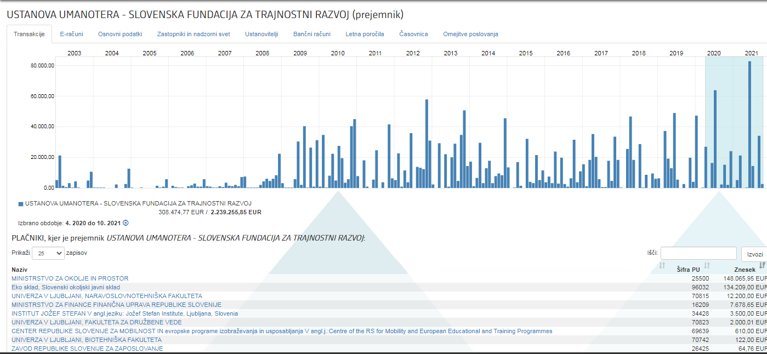Open the Osnovni podatki tab
Image resolution: width=767 pixels, height=354 pixels.
[120, 34]
